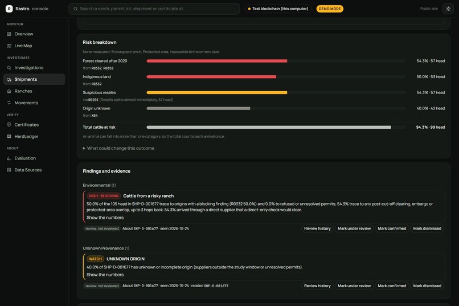Click the Origin unknown gray bar
This screenshot has height=306, width=459.
[x=198, y=108]
